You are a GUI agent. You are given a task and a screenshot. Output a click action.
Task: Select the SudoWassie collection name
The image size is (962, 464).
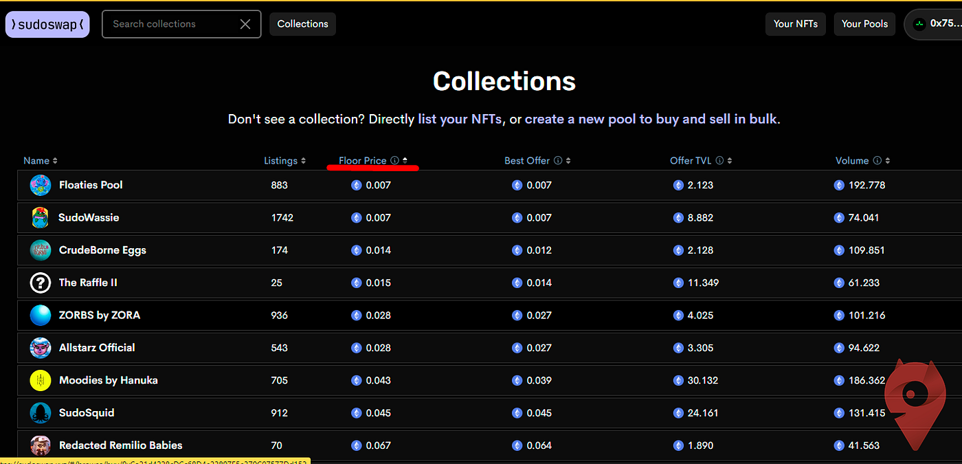[89, 218]
